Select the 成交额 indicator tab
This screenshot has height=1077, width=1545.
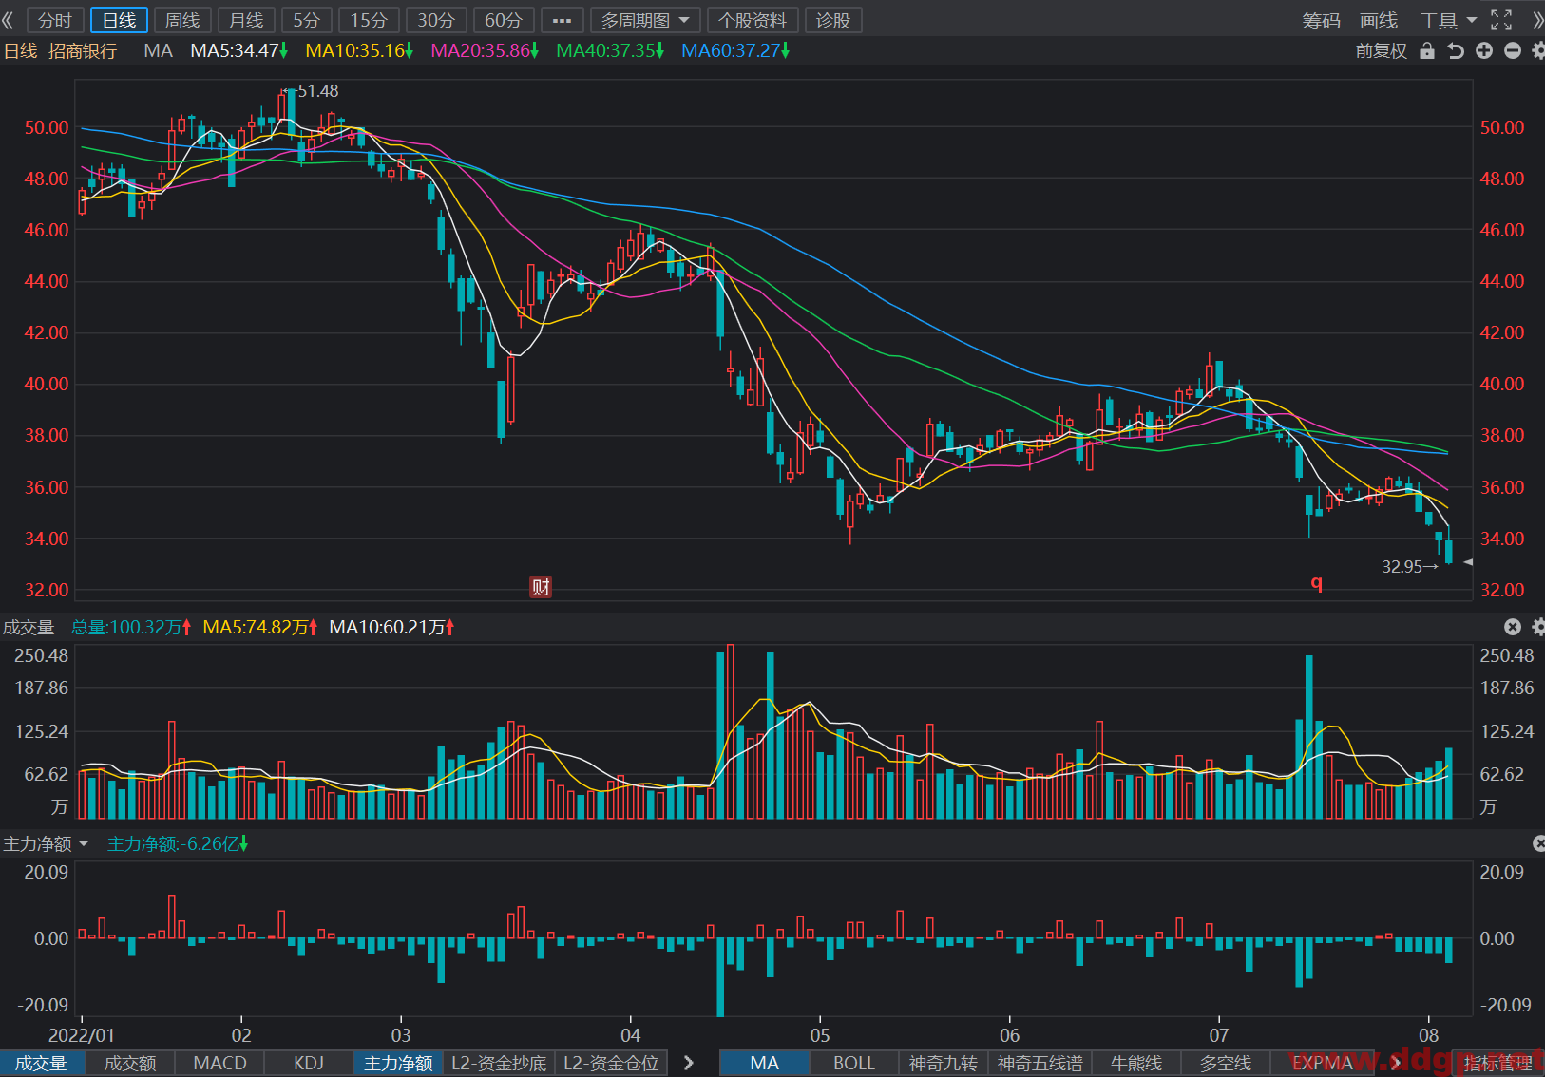[x=130, y=1064]
